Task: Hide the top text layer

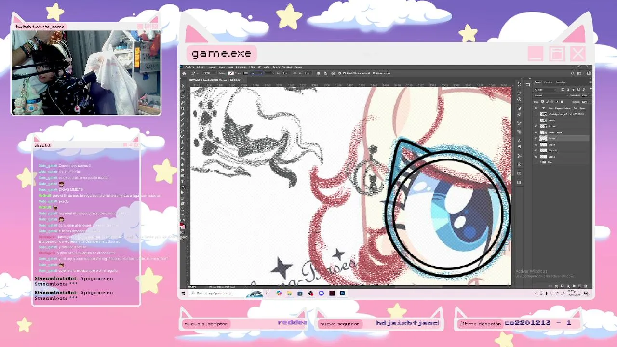Action: 536,108
